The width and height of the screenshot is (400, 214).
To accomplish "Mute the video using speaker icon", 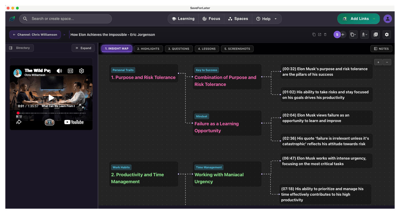I will [x=59, y=71].
